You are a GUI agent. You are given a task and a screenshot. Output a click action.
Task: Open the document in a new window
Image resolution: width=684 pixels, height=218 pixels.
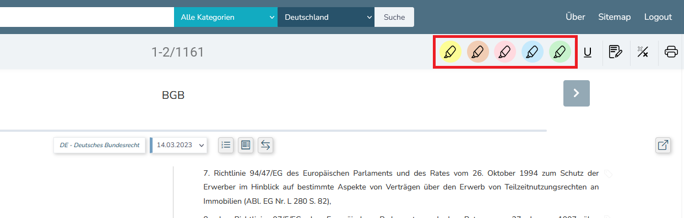coord(663,146)
